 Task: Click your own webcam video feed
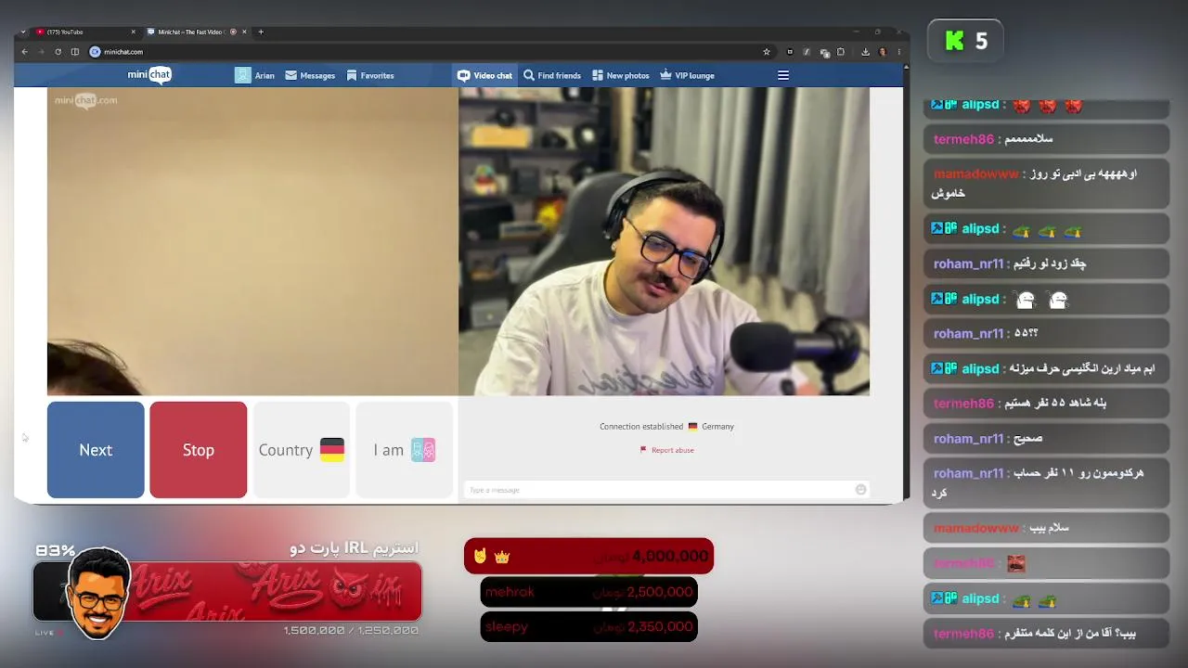click(x=664, y=241)
